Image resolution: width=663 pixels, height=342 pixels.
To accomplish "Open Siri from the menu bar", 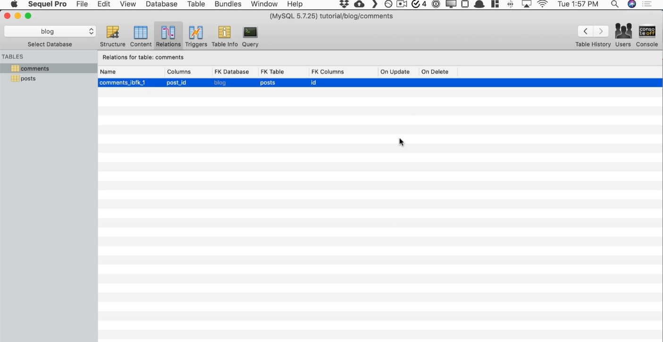I will click(632, 4).
